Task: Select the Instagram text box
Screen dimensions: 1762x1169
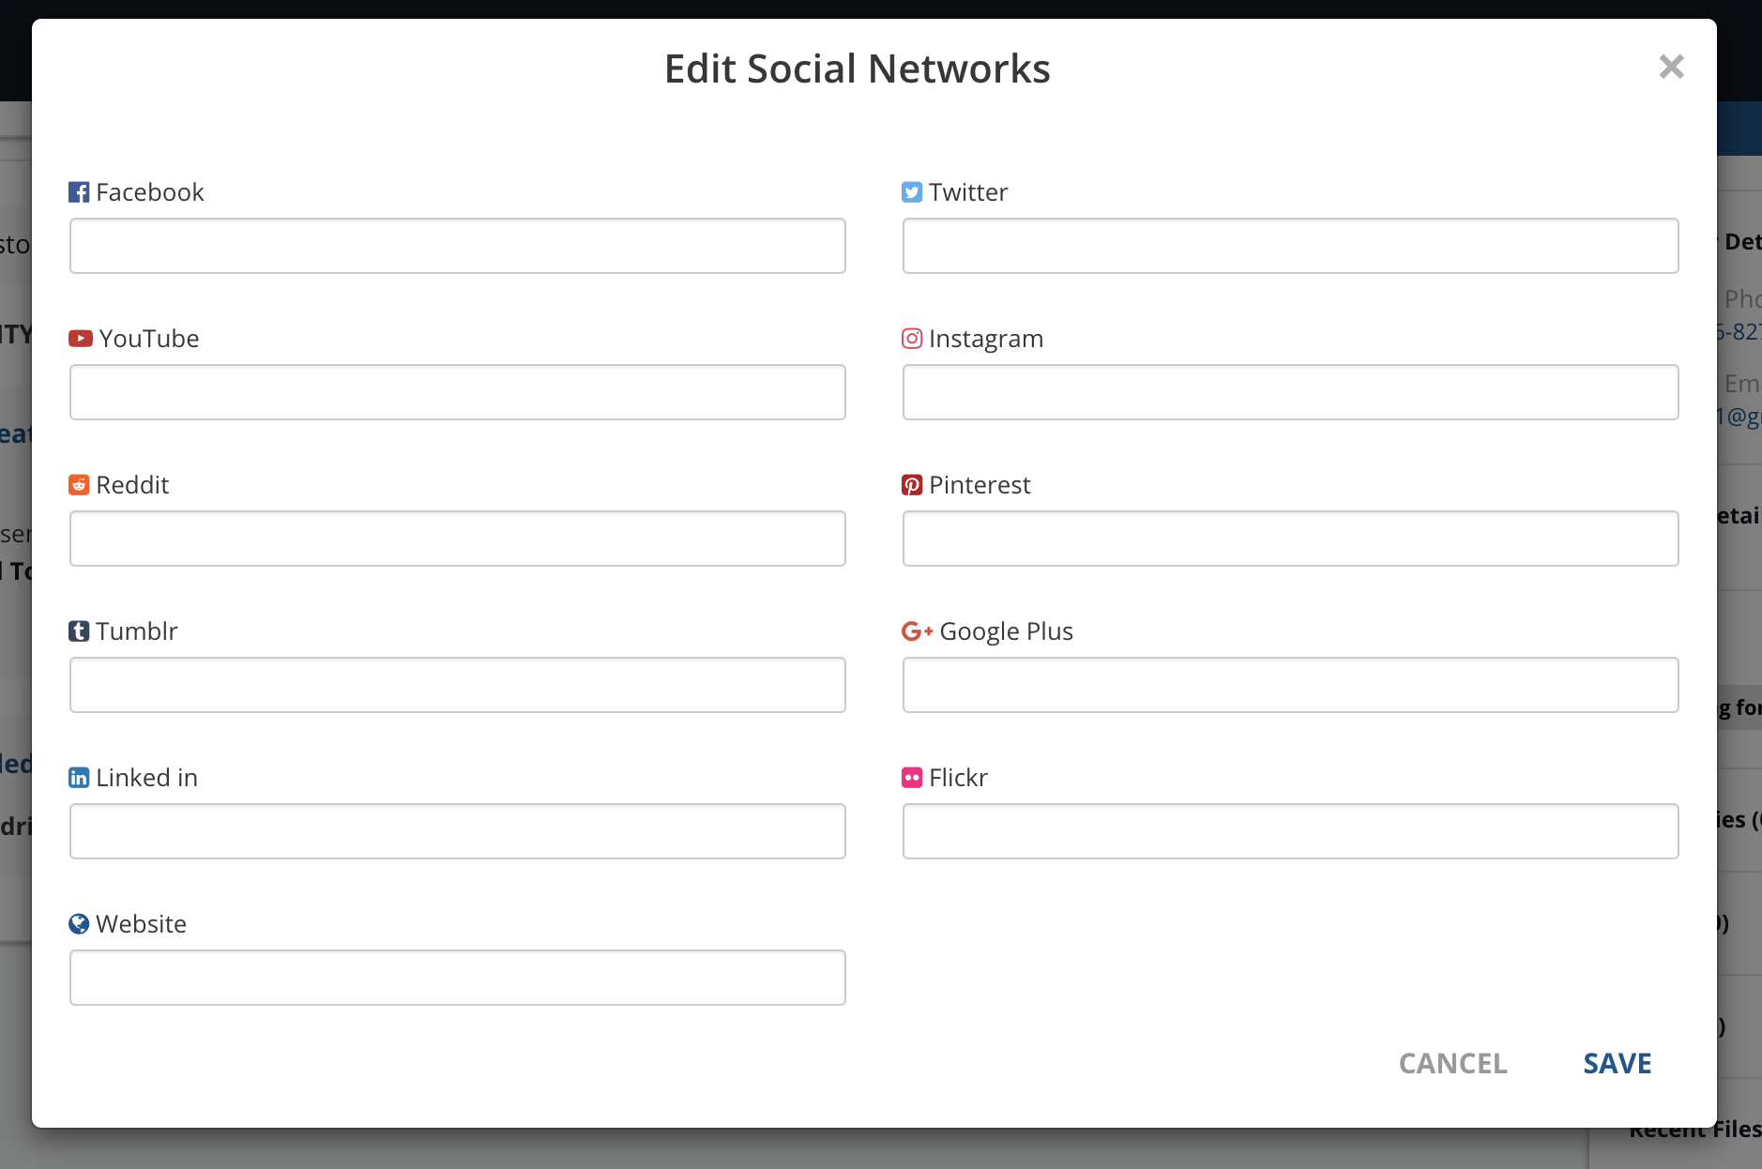Action: point(1291,392)
